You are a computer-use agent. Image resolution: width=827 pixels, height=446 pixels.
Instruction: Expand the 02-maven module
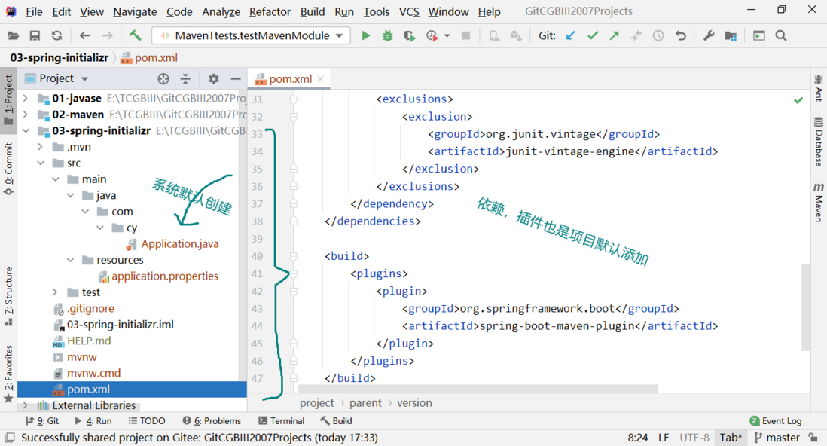click(26, 115)
